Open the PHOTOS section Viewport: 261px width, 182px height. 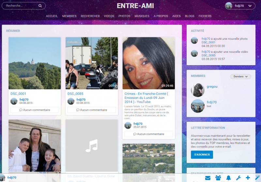(x=124, y=16)
